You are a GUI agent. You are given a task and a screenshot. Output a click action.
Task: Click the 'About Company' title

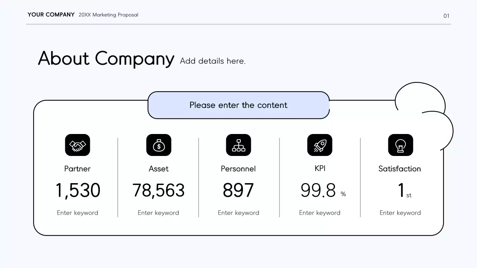(x=106, y=58)
